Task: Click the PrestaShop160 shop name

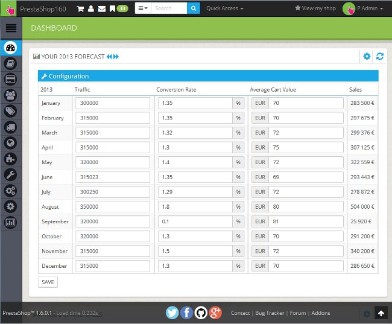Action: coord(43,9)
